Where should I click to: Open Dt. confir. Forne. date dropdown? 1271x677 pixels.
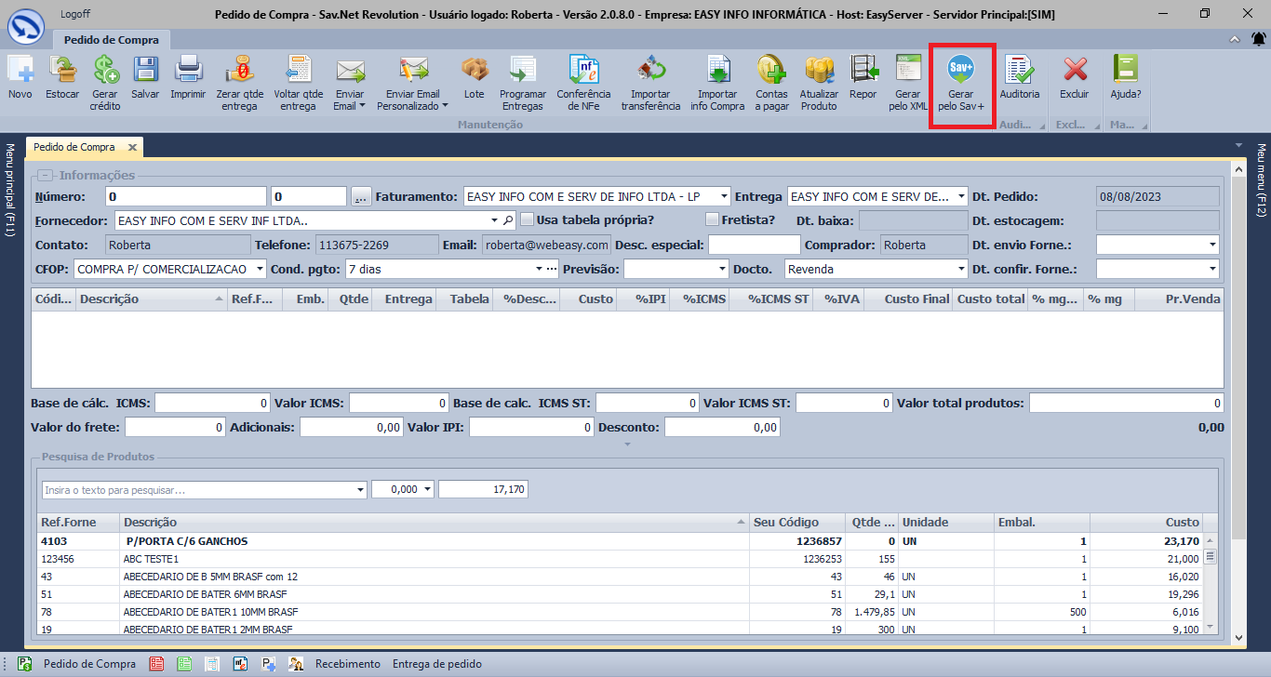tap(1211, 269)
